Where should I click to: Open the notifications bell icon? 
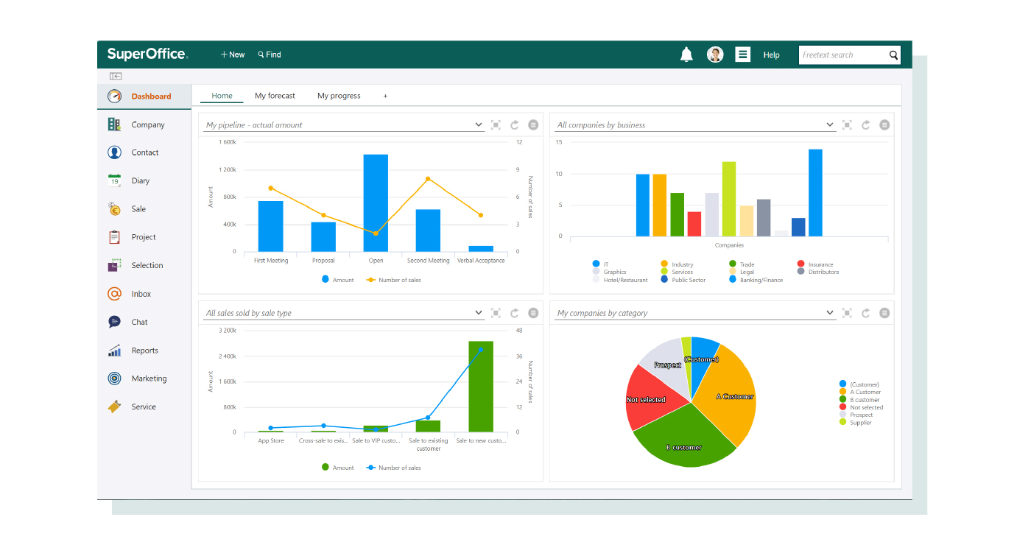(x=686, y=54)
